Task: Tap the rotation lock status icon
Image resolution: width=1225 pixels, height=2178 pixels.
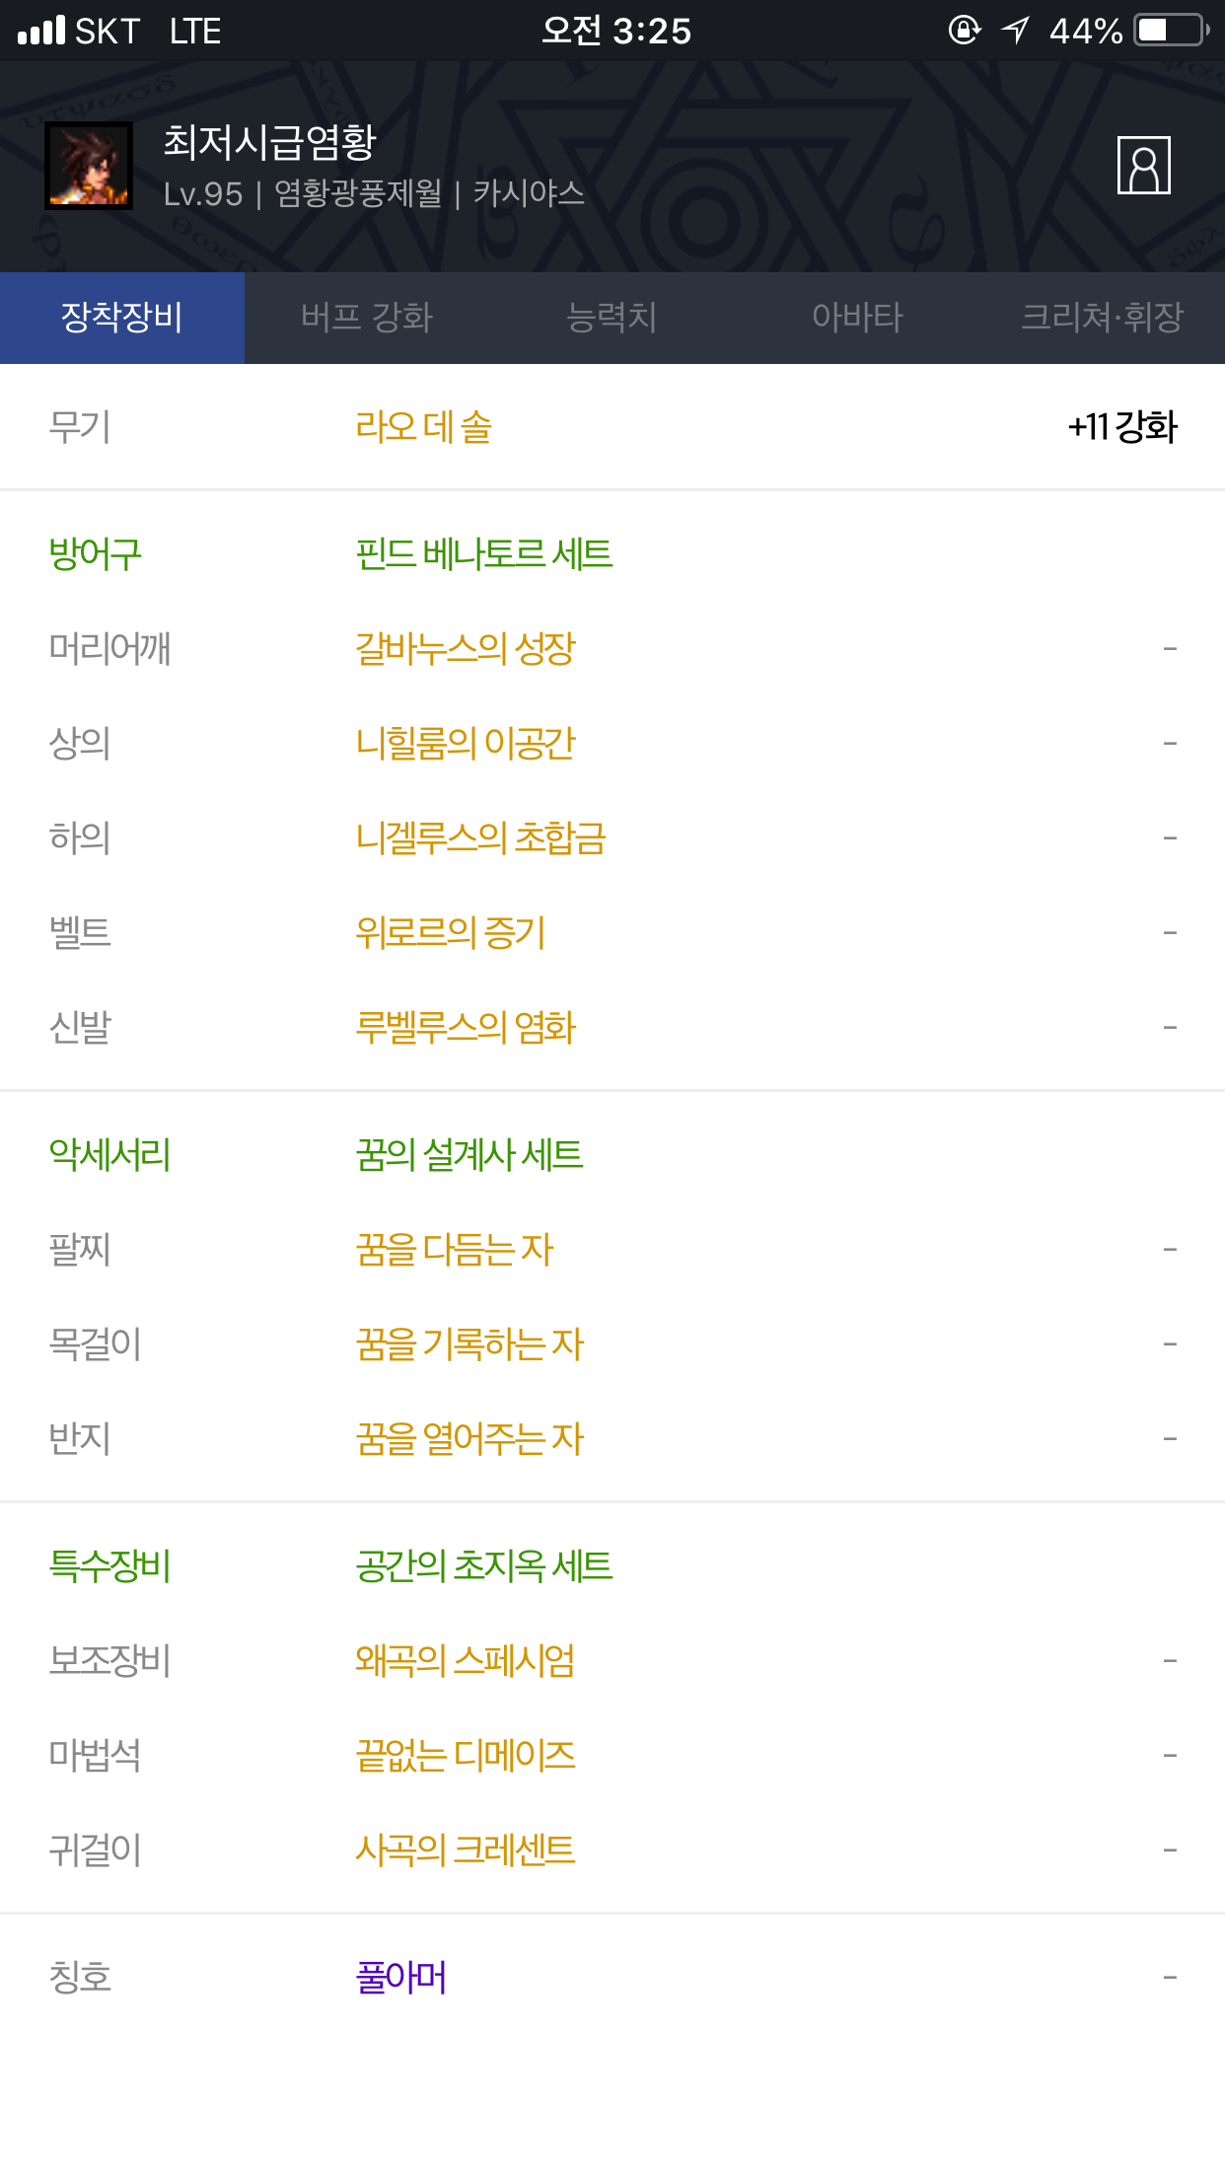Action: (x=964, y=31)
